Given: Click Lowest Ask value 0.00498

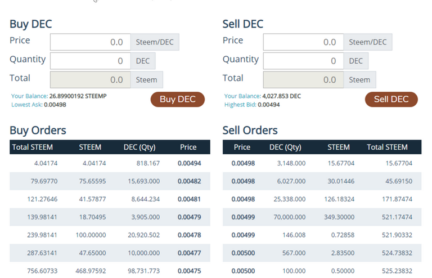Looking at the screenshot, I should (x=55, y=105).
